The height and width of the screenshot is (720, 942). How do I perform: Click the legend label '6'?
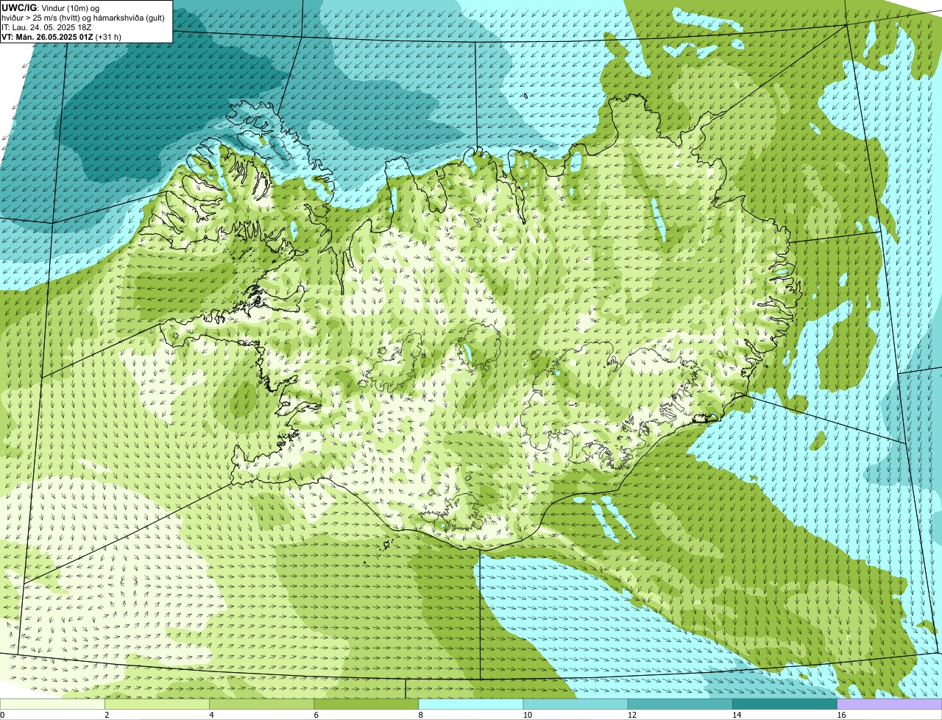316,715
